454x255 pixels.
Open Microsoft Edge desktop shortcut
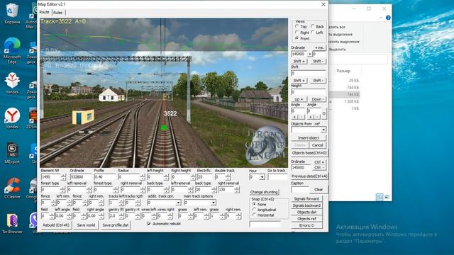[x=12, y=50]
